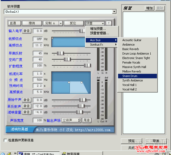This screenshot has width=171, height=155.
Task: Click the 早期反射 predelay slider handle
Action: click(60, 53)
